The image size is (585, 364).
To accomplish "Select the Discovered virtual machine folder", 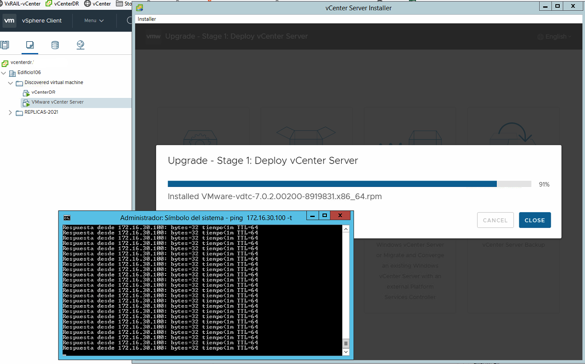I will coord(54,83).
